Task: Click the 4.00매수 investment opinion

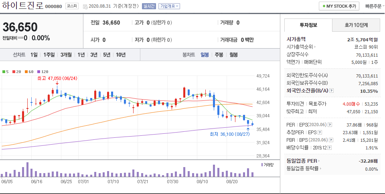Action: [351, 104]
